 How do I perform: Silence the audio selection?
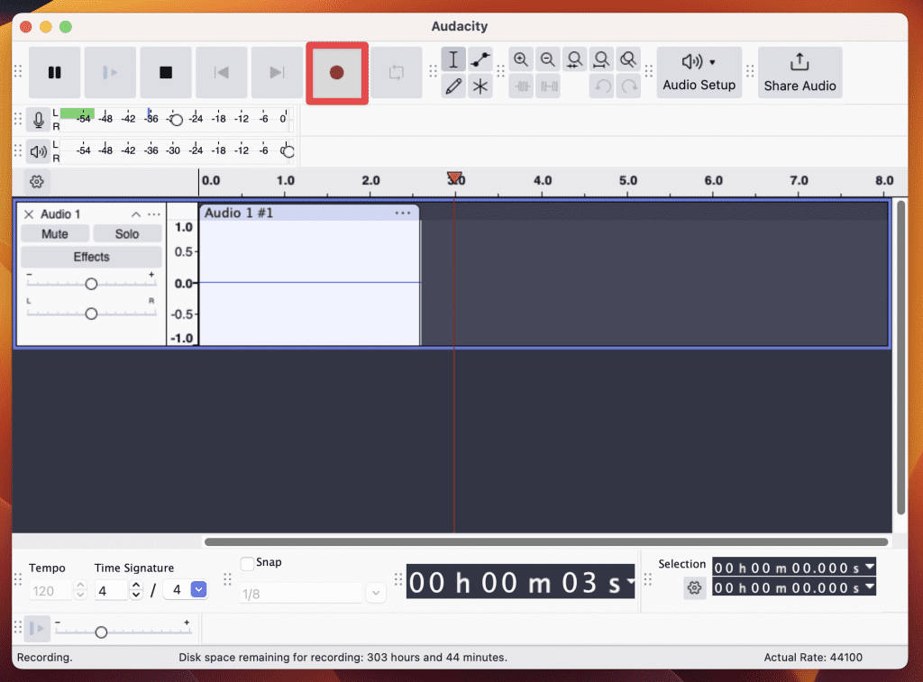pyautogui.click(x=549, y=86)
